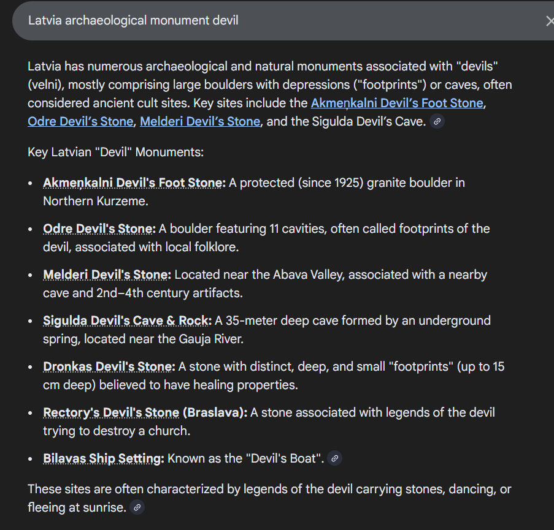The width and height of the screenshot is (554, 530).
Task: Click the bold Melderi Devil's Stone list heading
Action: [x=107, y=274]
